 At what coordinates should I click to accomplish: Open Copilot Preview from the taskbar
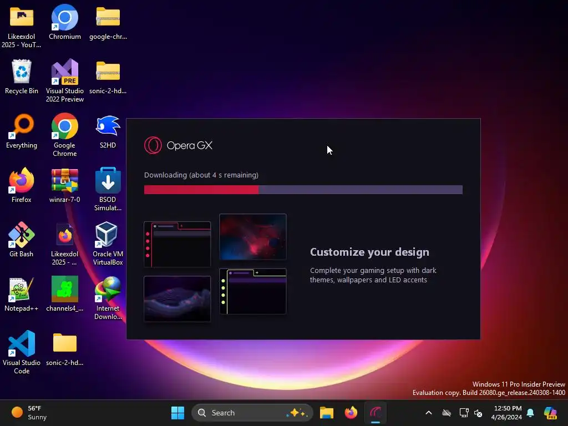tap(550, 413)
